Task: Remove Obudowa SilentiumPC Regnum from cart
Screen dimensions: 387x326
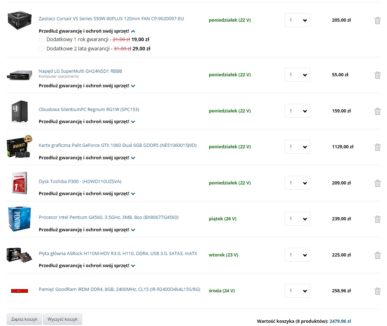Action: point(377,111)
